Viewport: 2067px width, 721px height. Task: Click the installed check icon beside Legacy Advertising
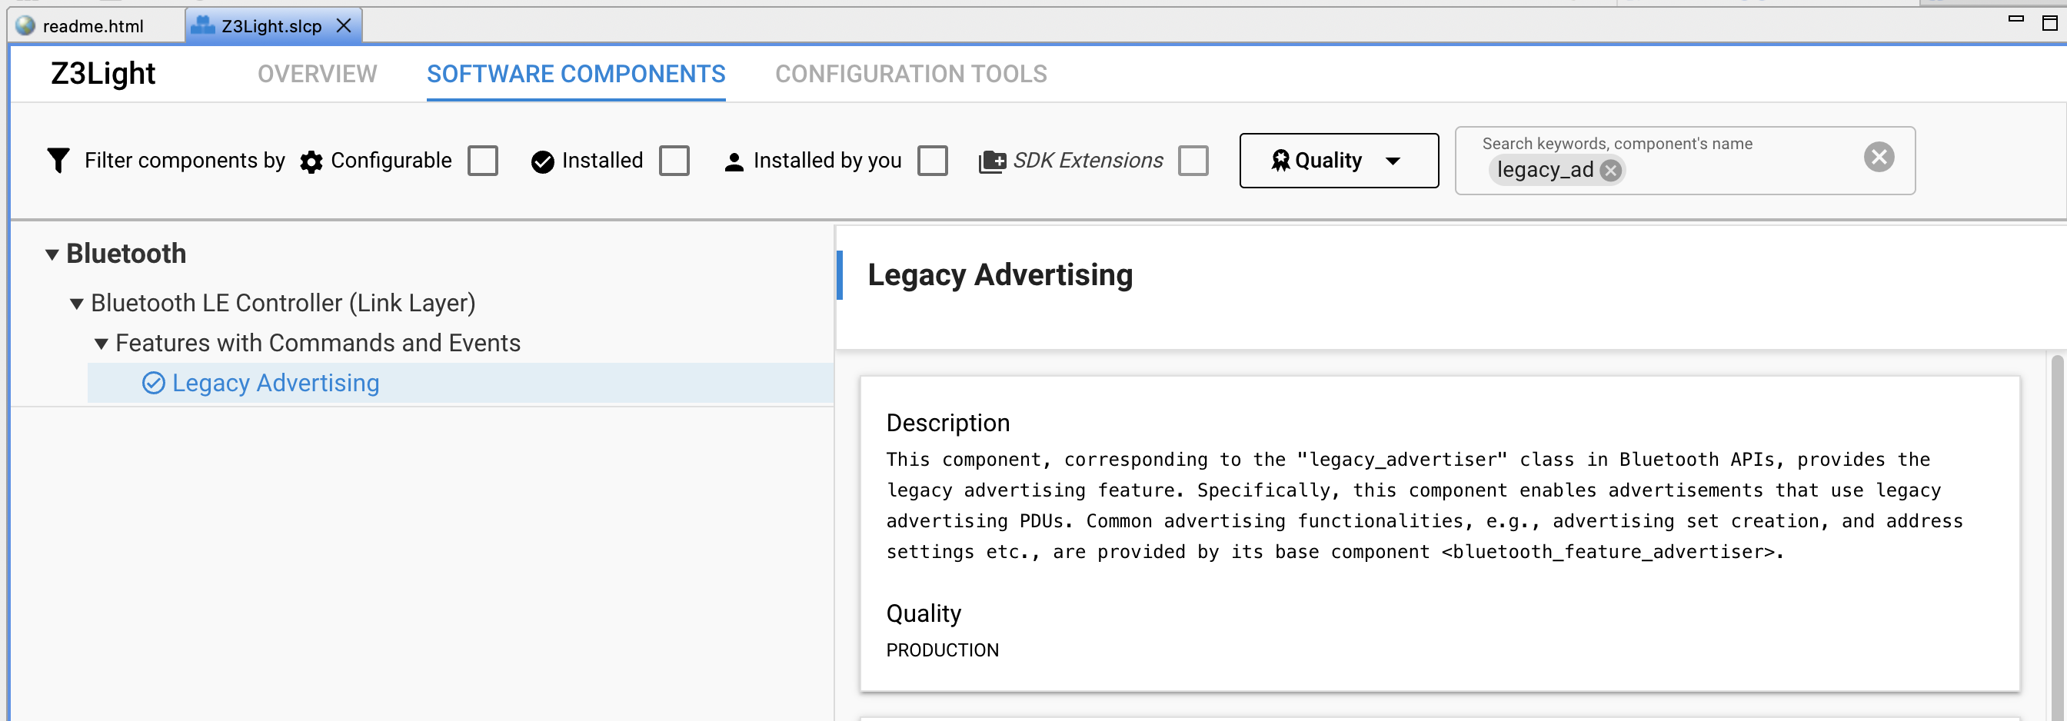pyautogui.click(x=153, y=384)
